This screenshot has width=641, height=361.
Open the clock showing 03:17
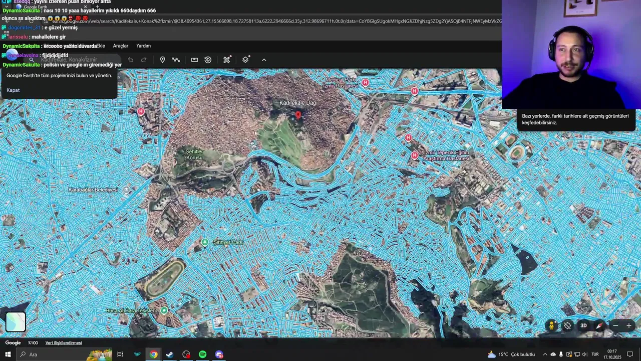[x=612, y=354]
